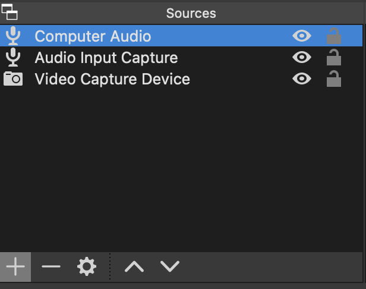The width and height of the screenshot is (366, 289).
Task: Click the microphone icon beside Audio Input Capture
Action: pos(13,57)
